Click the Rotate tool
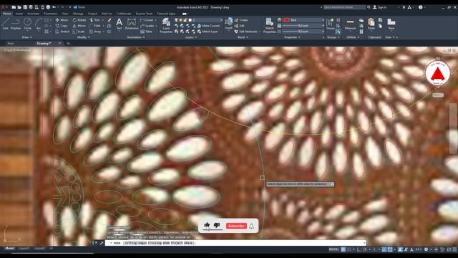The width and height of the screenshot is (458, 258). point(79,20)
